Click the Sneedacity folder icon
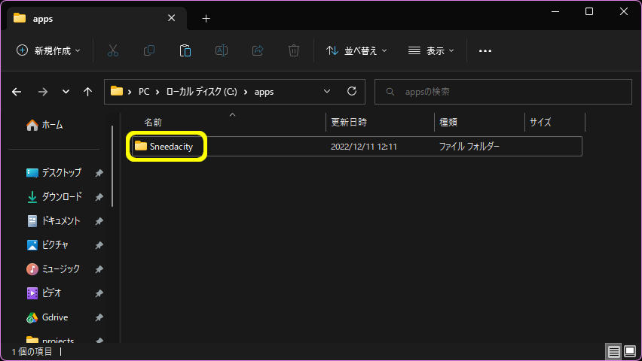The image size is (642, 361). tap(140, 146)
